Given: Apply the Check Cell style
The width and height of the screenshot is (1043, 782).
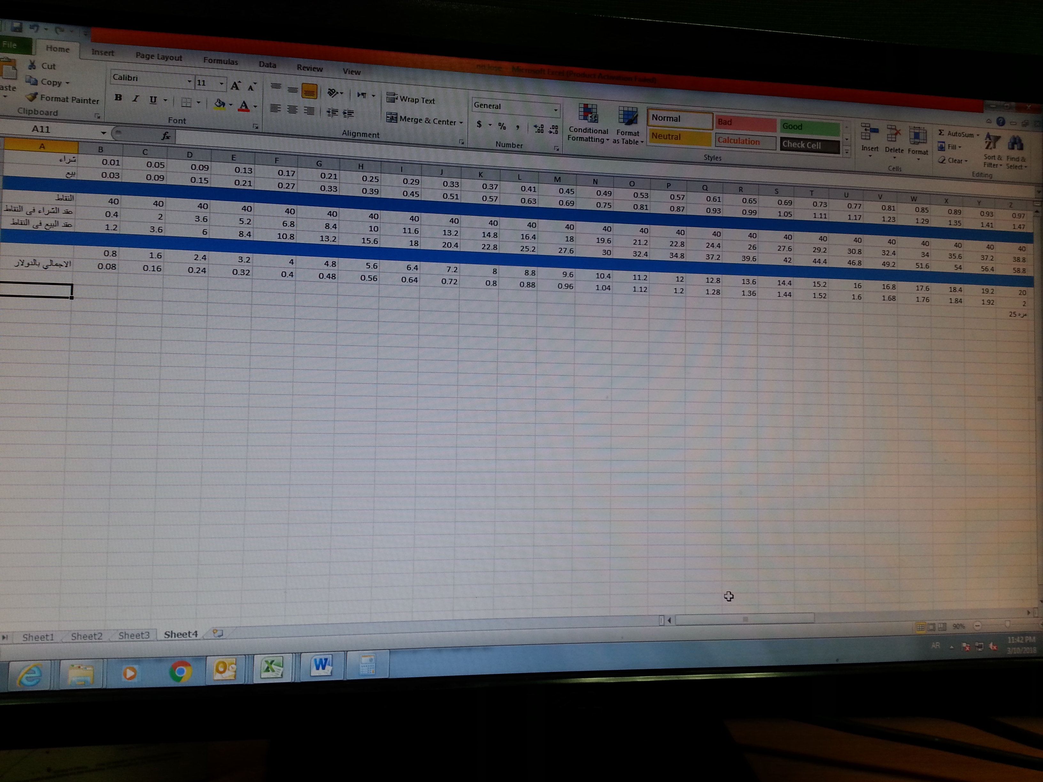Looking at the screenshot, I should (x=810, y=145).
